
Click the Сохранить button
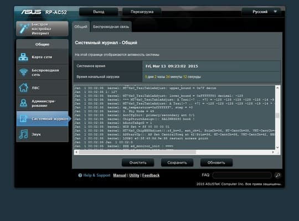[x=177, y=162]
